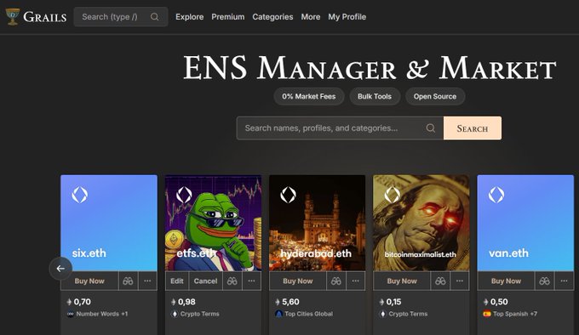Click the 0,15 price value
The width and height of the screenshot is (579, 335).
(x=393, y=302)
